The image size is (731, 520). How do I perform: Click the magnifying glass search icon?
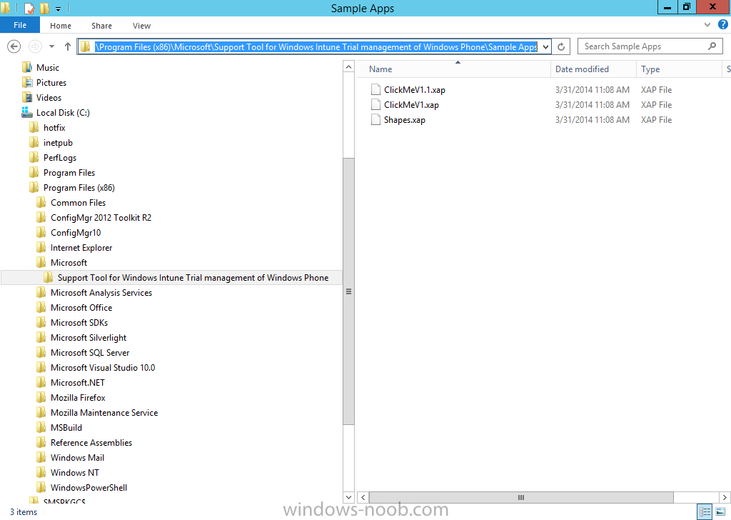(712, 46)
